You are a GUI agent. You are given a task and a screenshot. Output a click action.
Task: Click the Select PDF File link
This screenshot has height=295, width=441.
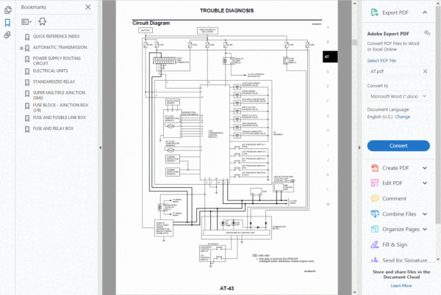381,61
